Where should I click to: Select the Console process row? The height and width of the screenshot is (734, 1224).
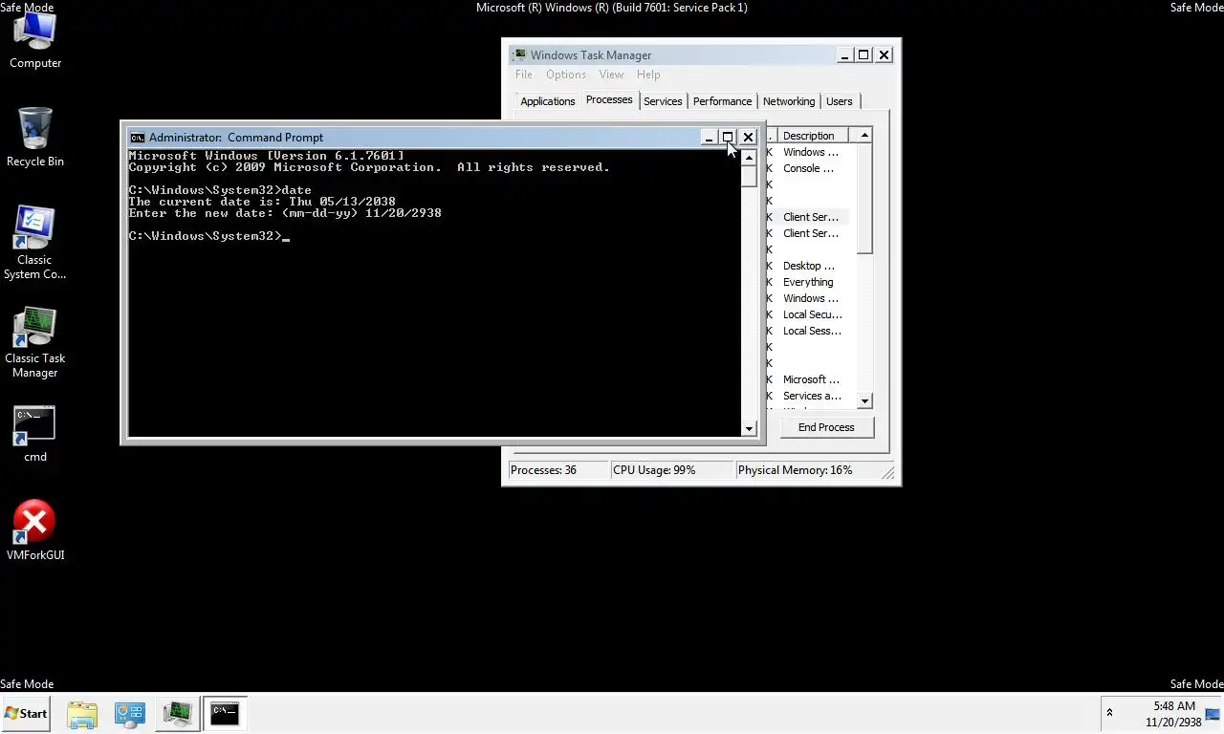pos(809,168)
